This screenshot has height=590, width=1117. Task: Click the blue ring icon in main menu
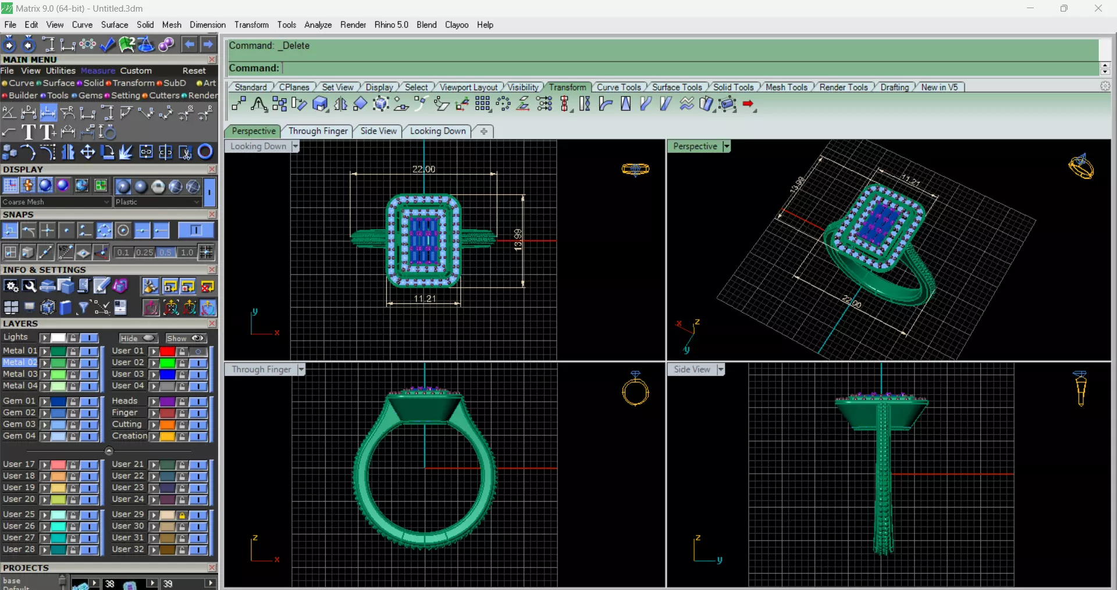205,152
